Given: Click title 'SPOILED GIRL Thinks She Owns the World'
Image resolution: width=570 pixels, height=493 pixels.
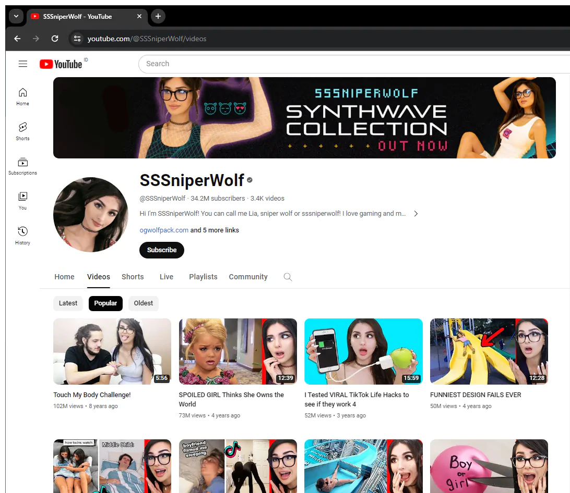Looking at the screenshot, I should (231, 399).
